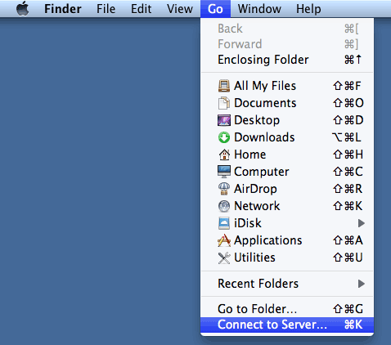
Task: Click the Utilities tools icon
Action: coord(224,258)
